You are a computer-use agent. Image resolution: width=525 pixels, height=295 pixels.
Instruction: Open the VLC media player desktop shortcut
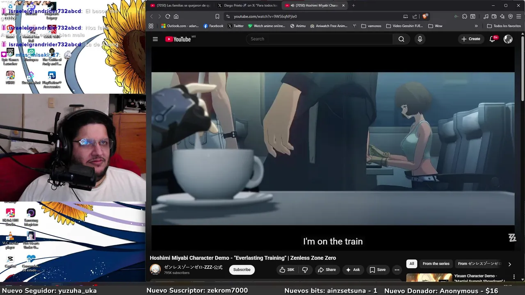[x=10, y=241]
